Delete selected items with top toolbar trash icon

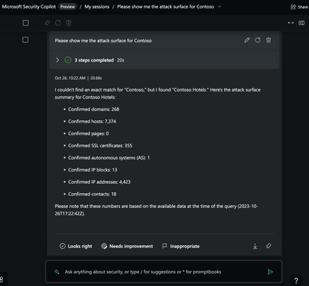(69, 23)
